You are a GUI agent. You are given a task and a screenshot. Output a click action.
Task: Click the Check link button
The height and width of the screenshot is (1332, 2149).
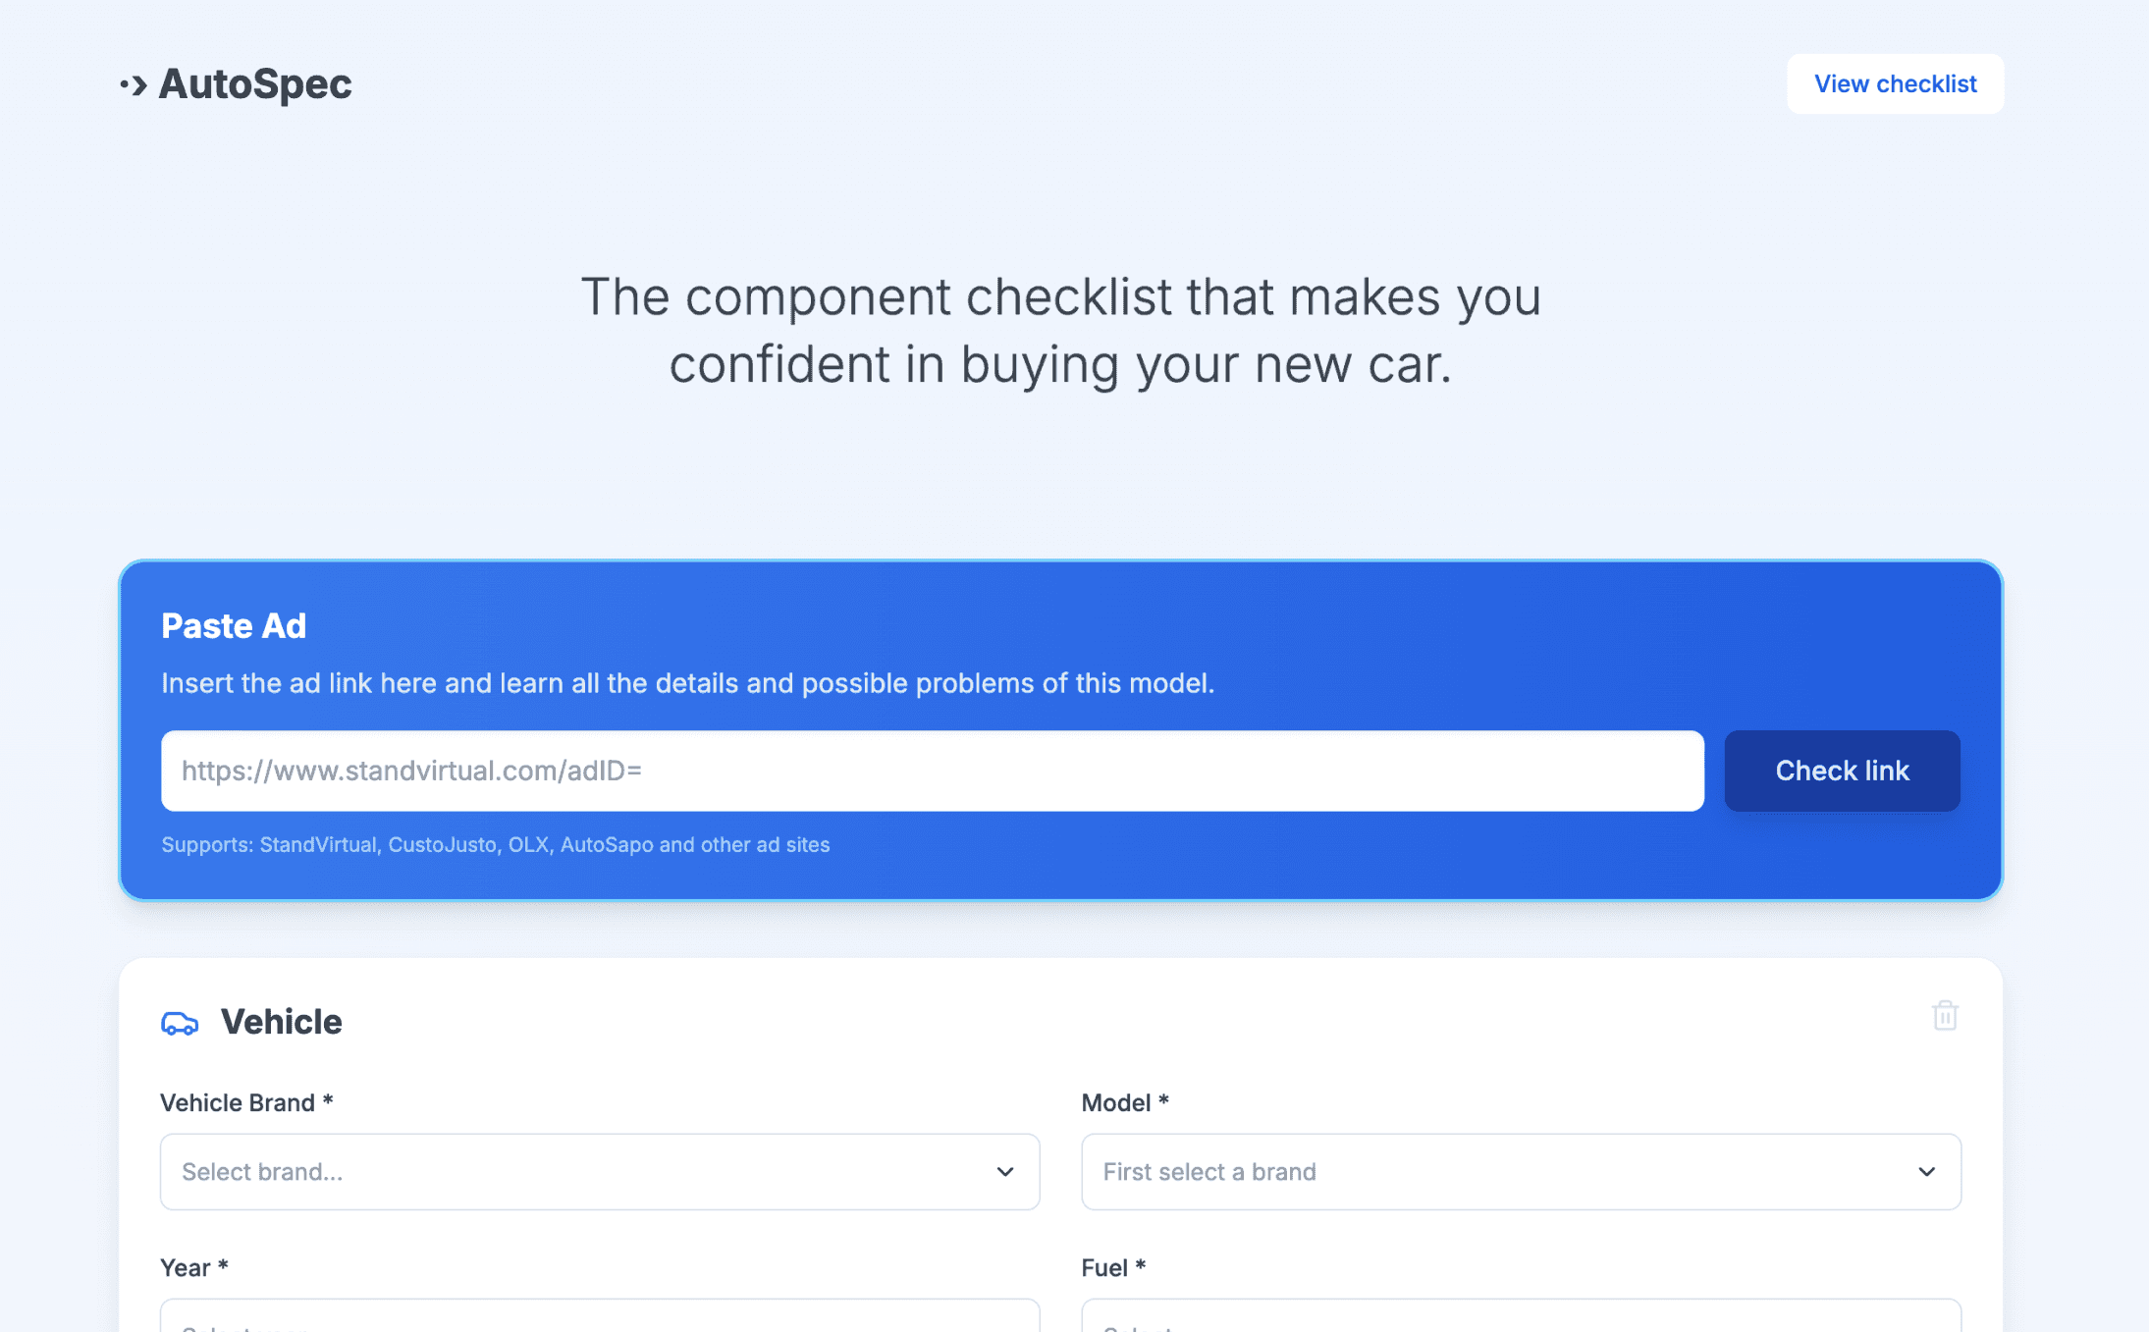tap(1842, 771)
